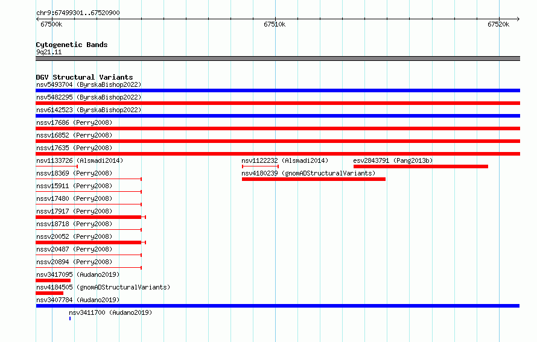The height and width of the screenshot is (342, 537).
Task: Click the thin red line under nssv18369
Action: point(89,179)
